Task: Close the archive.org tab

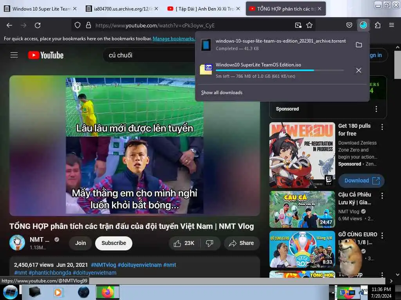Action: coord(156,9)
